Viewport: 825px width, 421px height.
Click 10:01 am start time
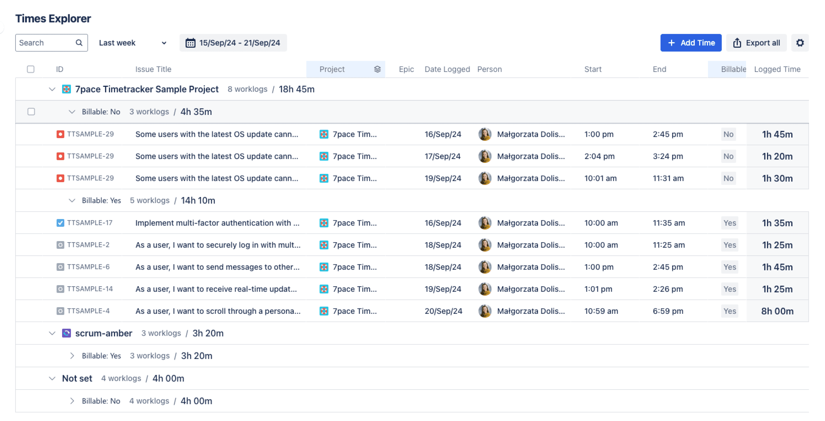click(x=600, y=178)
